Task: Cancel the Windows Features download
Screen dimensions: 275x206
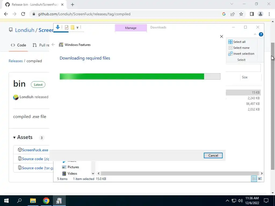Action: click(213, 155)
